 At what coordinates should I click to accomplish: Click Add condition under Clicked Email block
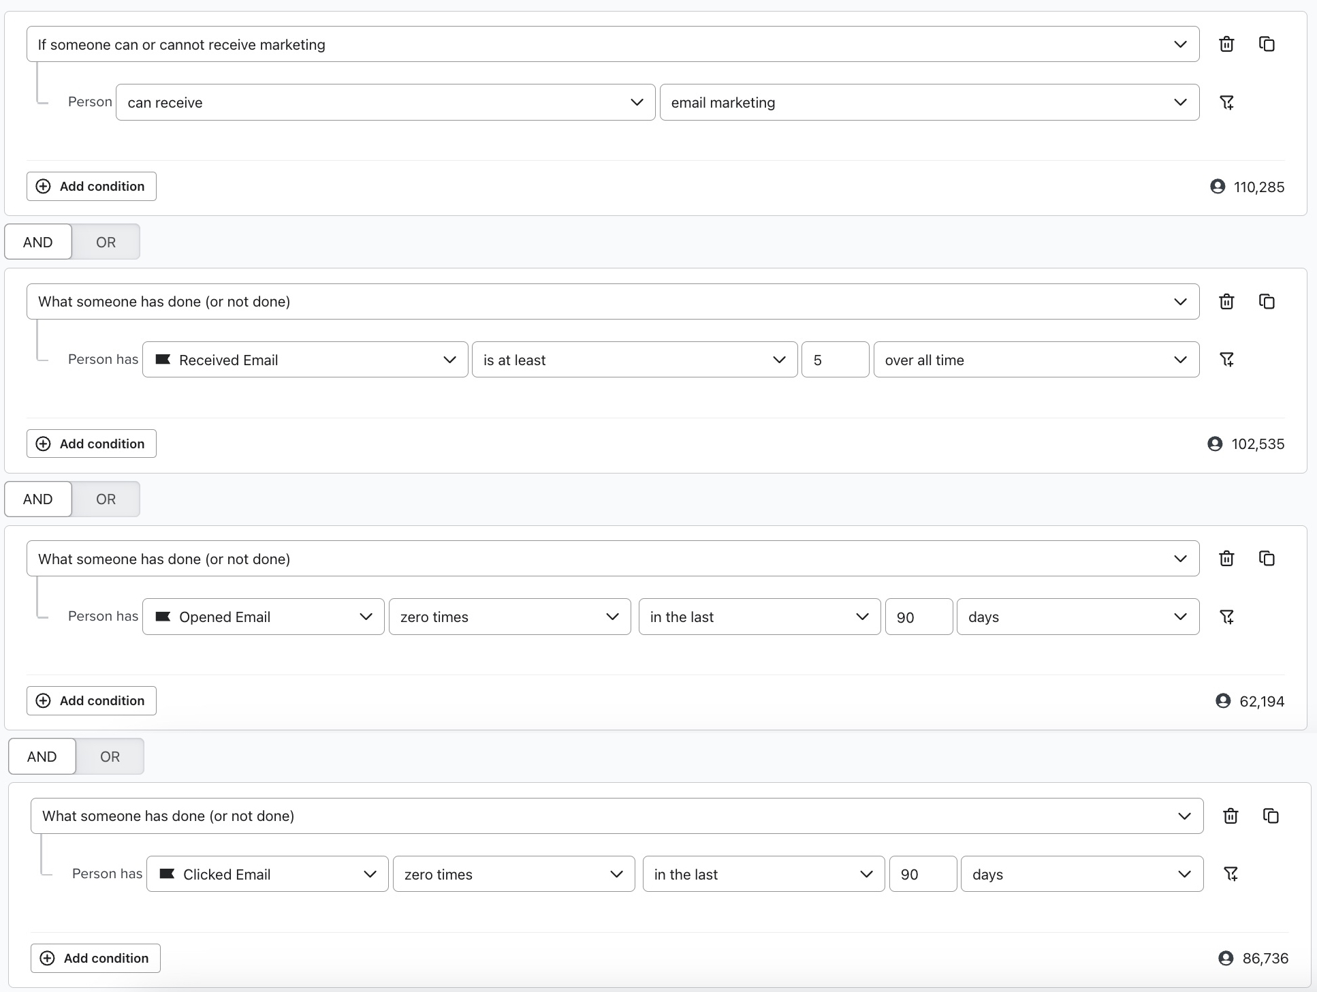(x=95, y=958)
